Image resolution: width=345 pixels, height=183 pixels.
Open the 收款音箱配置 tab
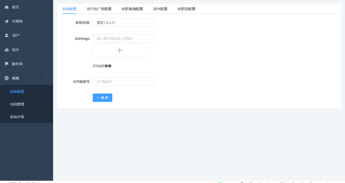(x=132, y=9)
